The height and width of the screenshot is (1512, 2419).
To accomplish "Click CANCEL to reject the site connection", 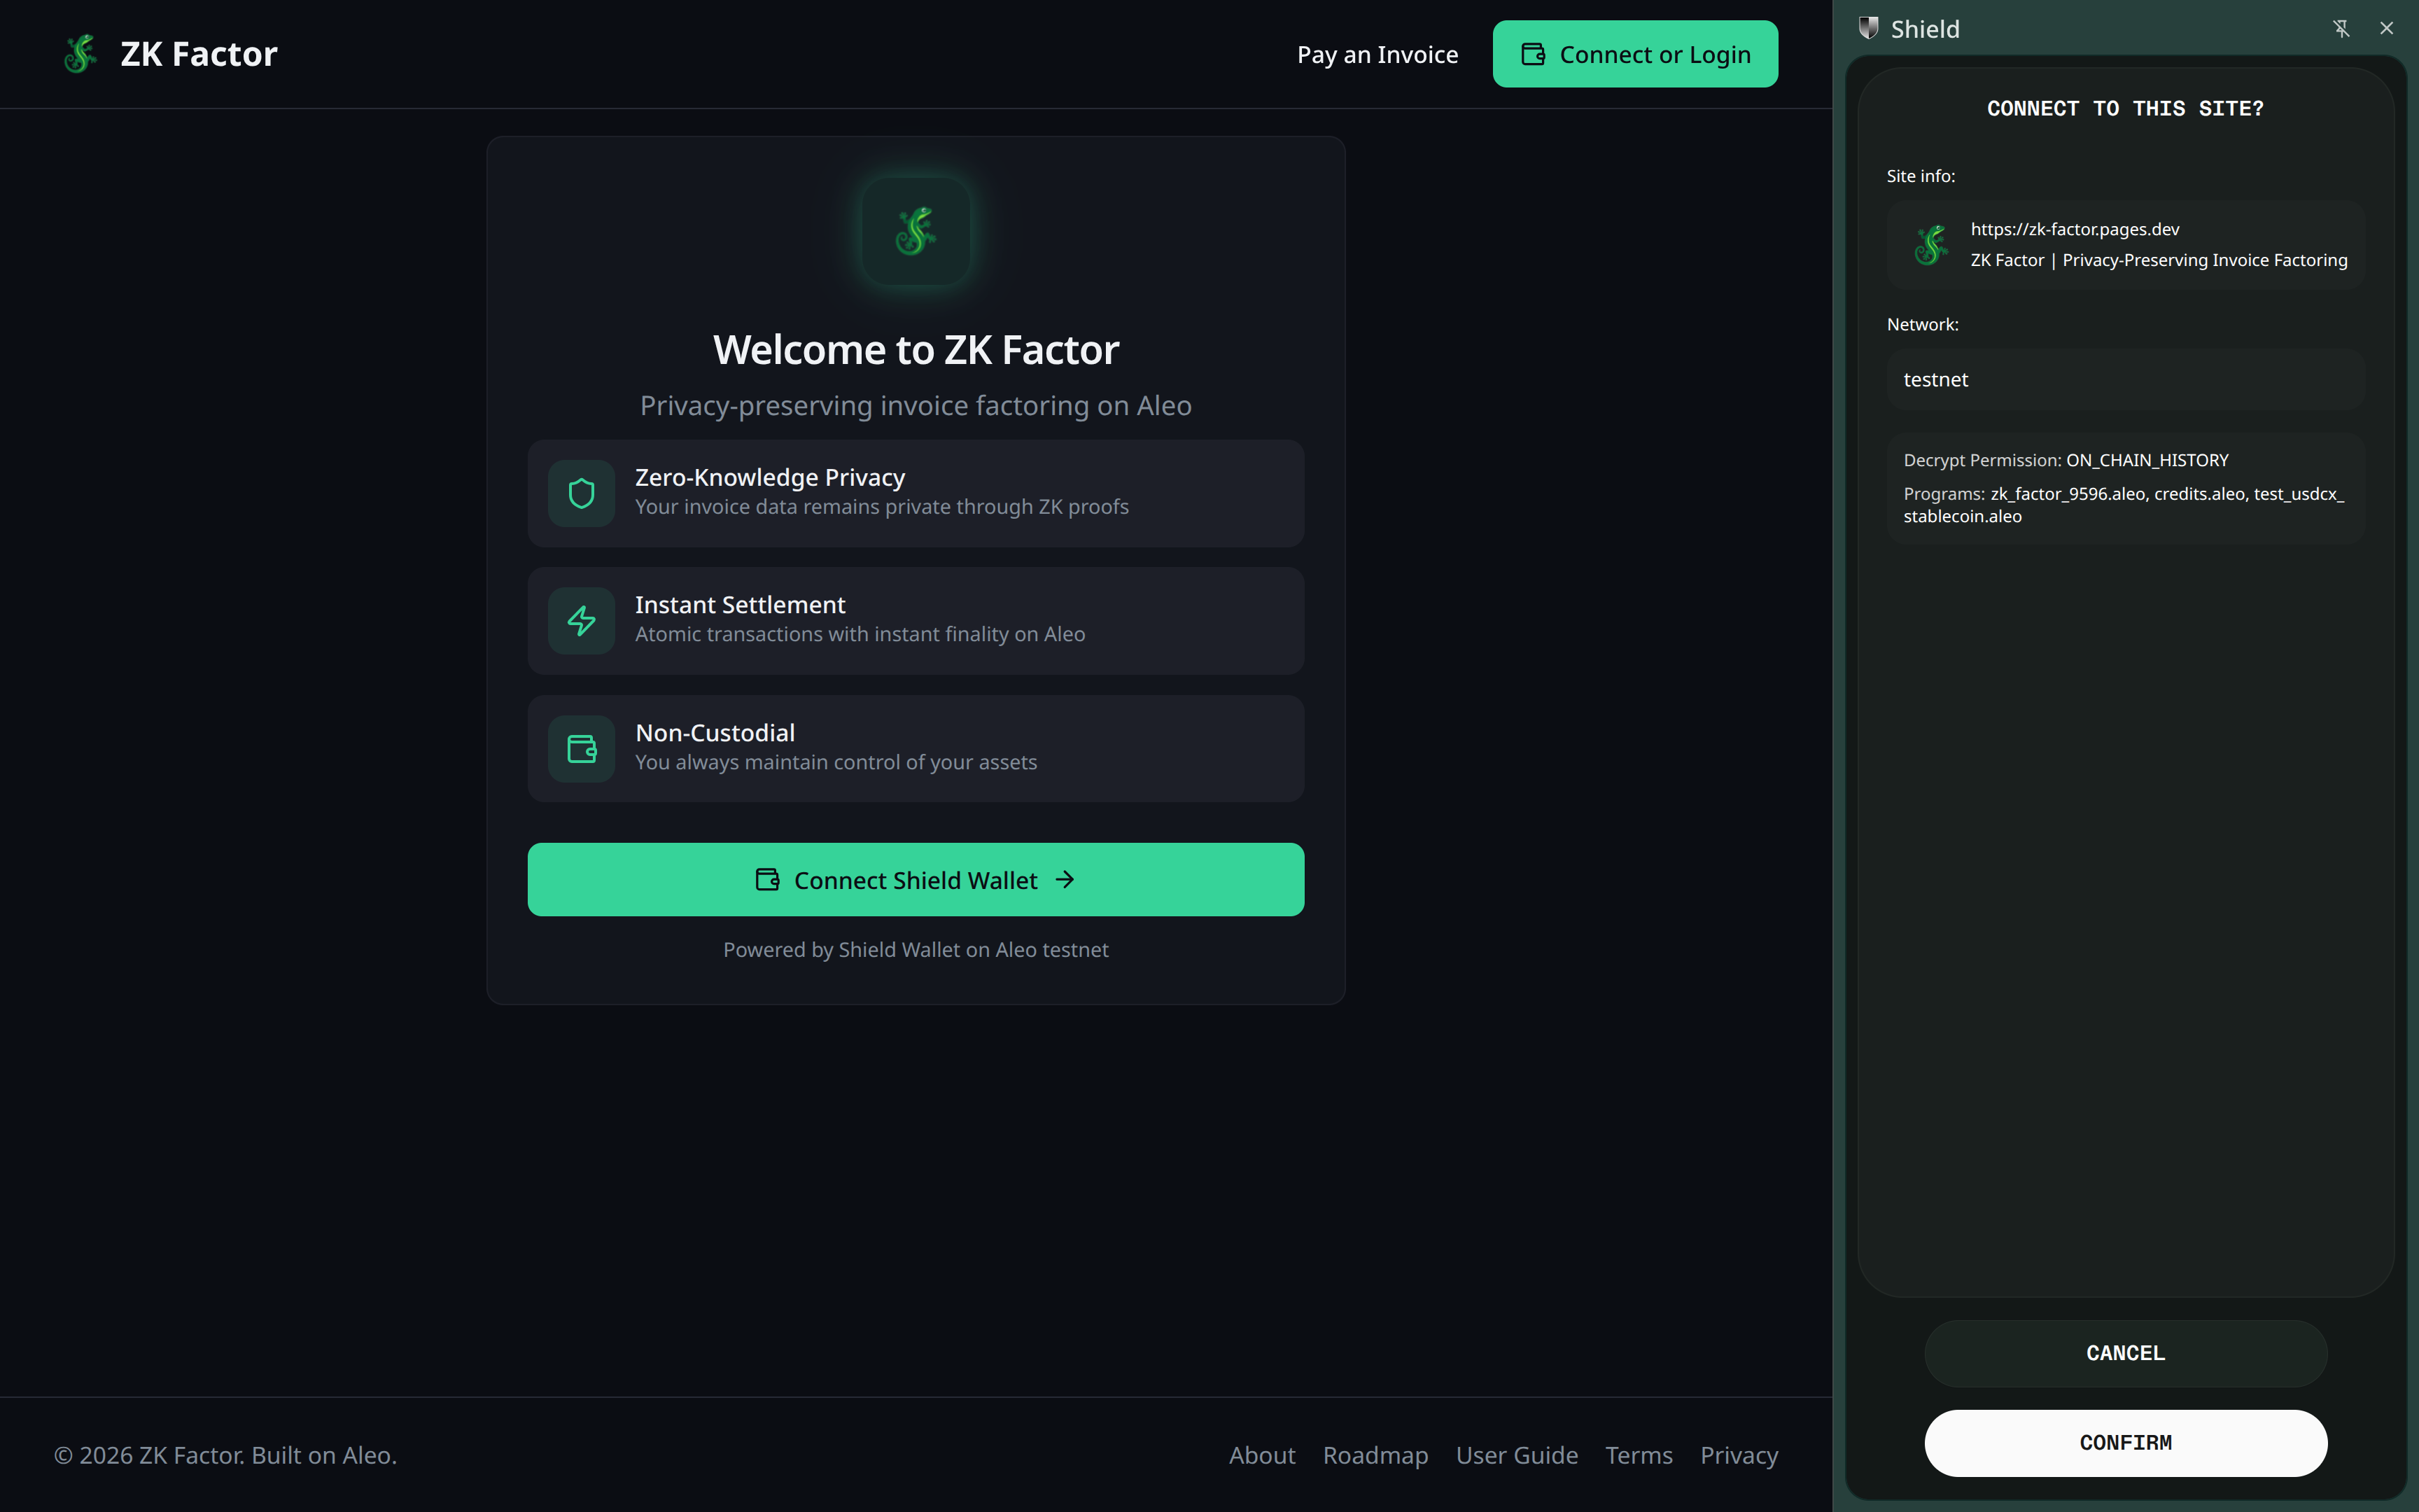I will coord(2125,1352).
